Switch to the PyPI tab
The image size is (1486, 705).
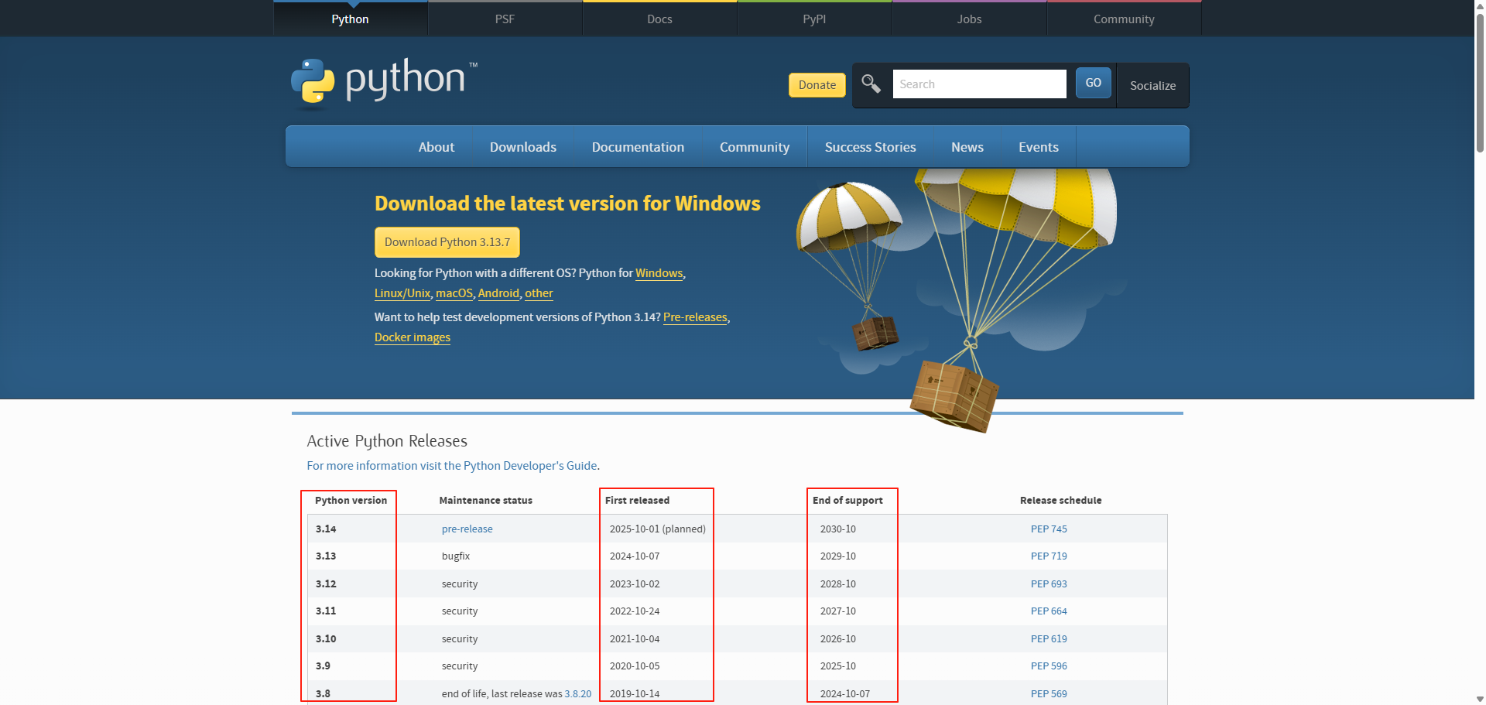point(814,19)
